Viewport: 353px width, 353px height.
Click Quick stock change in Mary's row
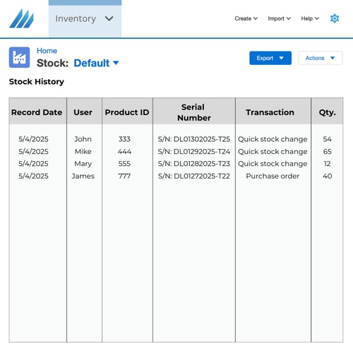[273, 164]
